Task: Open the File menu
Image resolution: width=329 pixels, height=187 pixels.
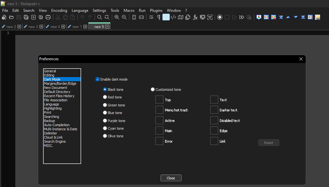Action: tap(5, 11)
